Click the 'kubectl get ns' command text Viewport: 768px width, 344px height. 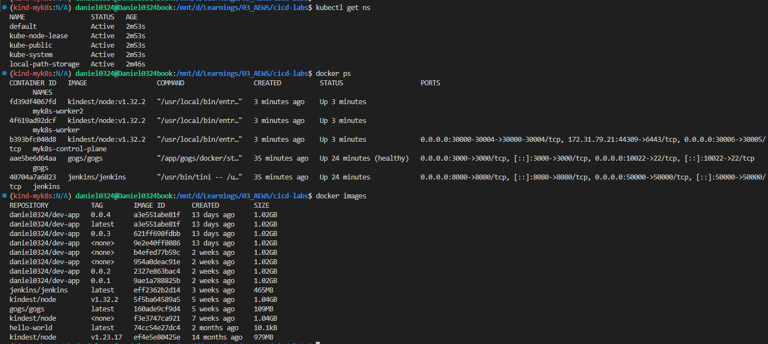point(343,8)
